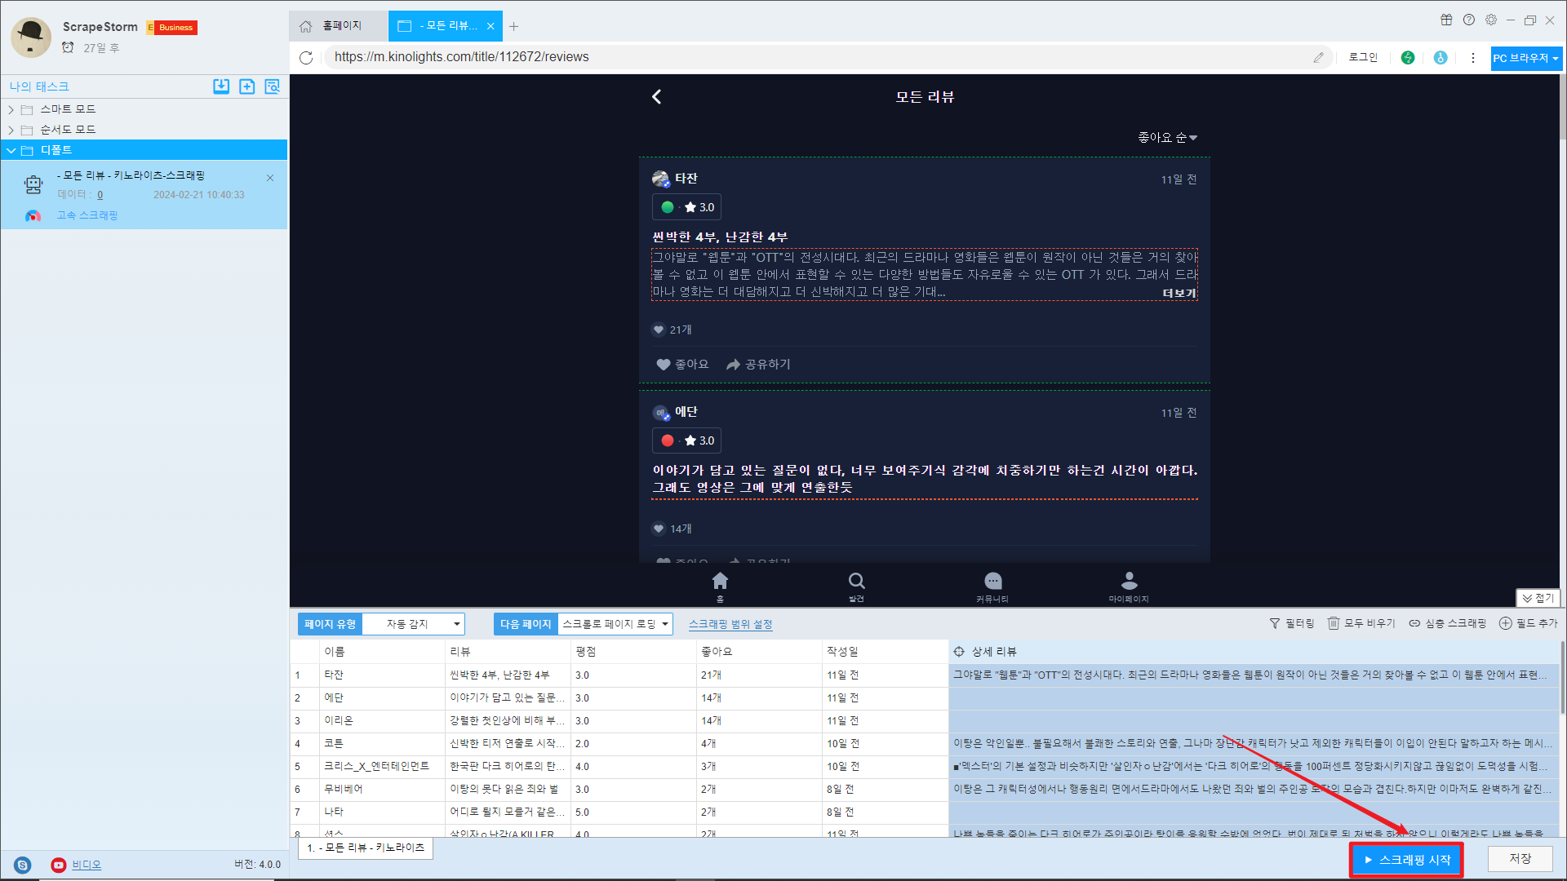Click the search tasks icon in sidebar
Image resolution: width=1567 pixels, height=881 pixels.
coord(272,86)
